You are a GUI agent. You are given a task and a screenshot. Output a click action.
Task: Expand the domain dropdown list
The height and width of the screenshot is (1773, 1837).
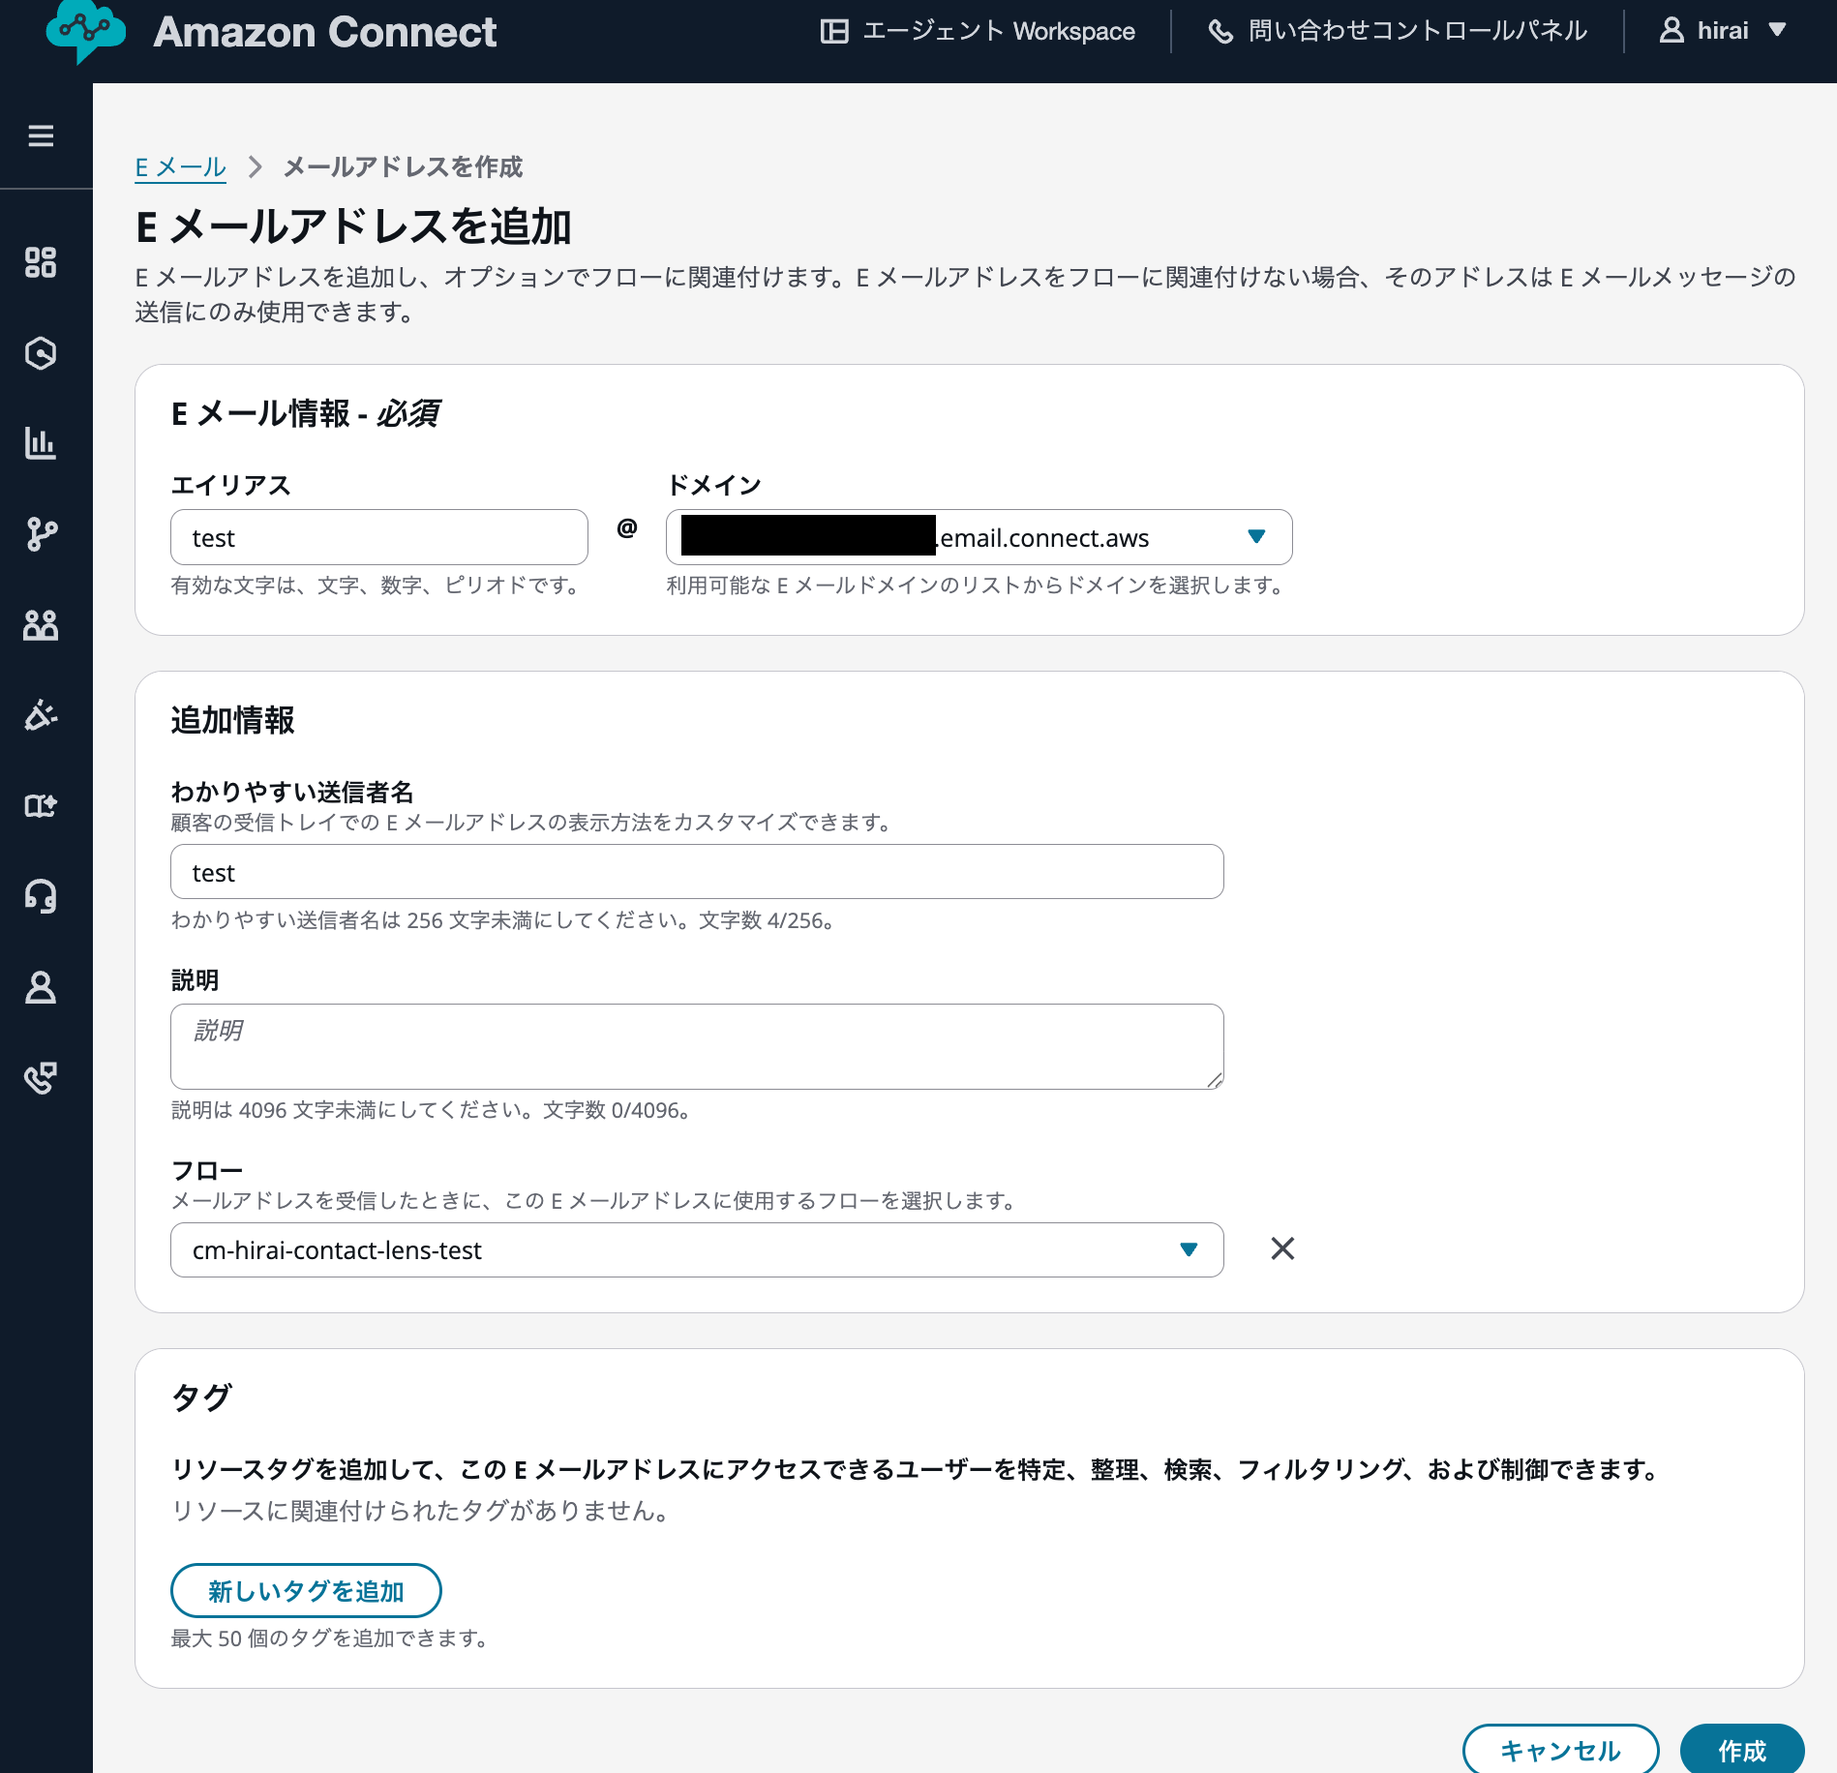tap(1256, 537)
